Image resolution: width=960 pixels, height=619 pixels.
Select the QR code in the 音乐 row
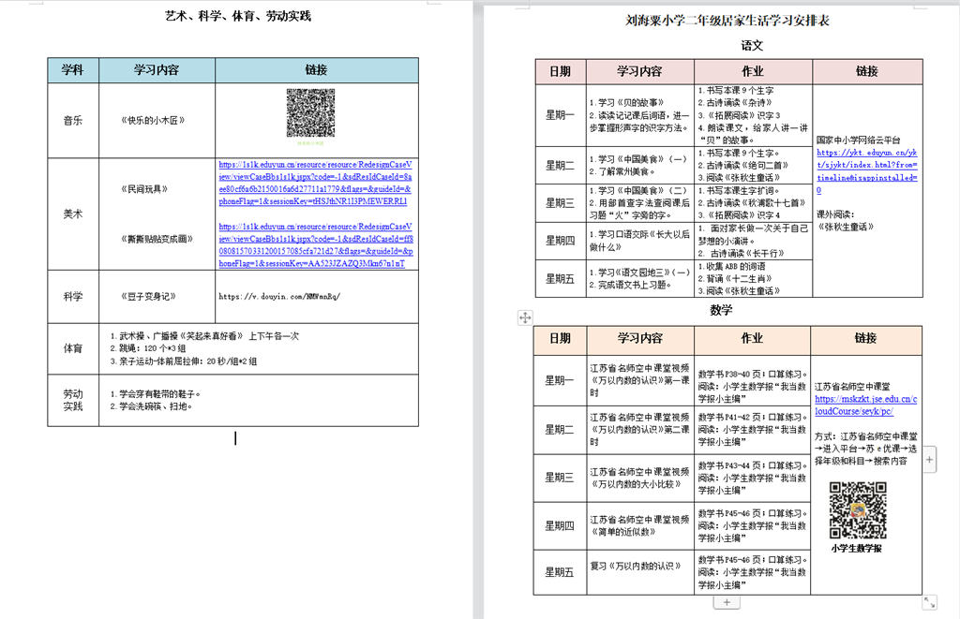click(x=310, y=113)
